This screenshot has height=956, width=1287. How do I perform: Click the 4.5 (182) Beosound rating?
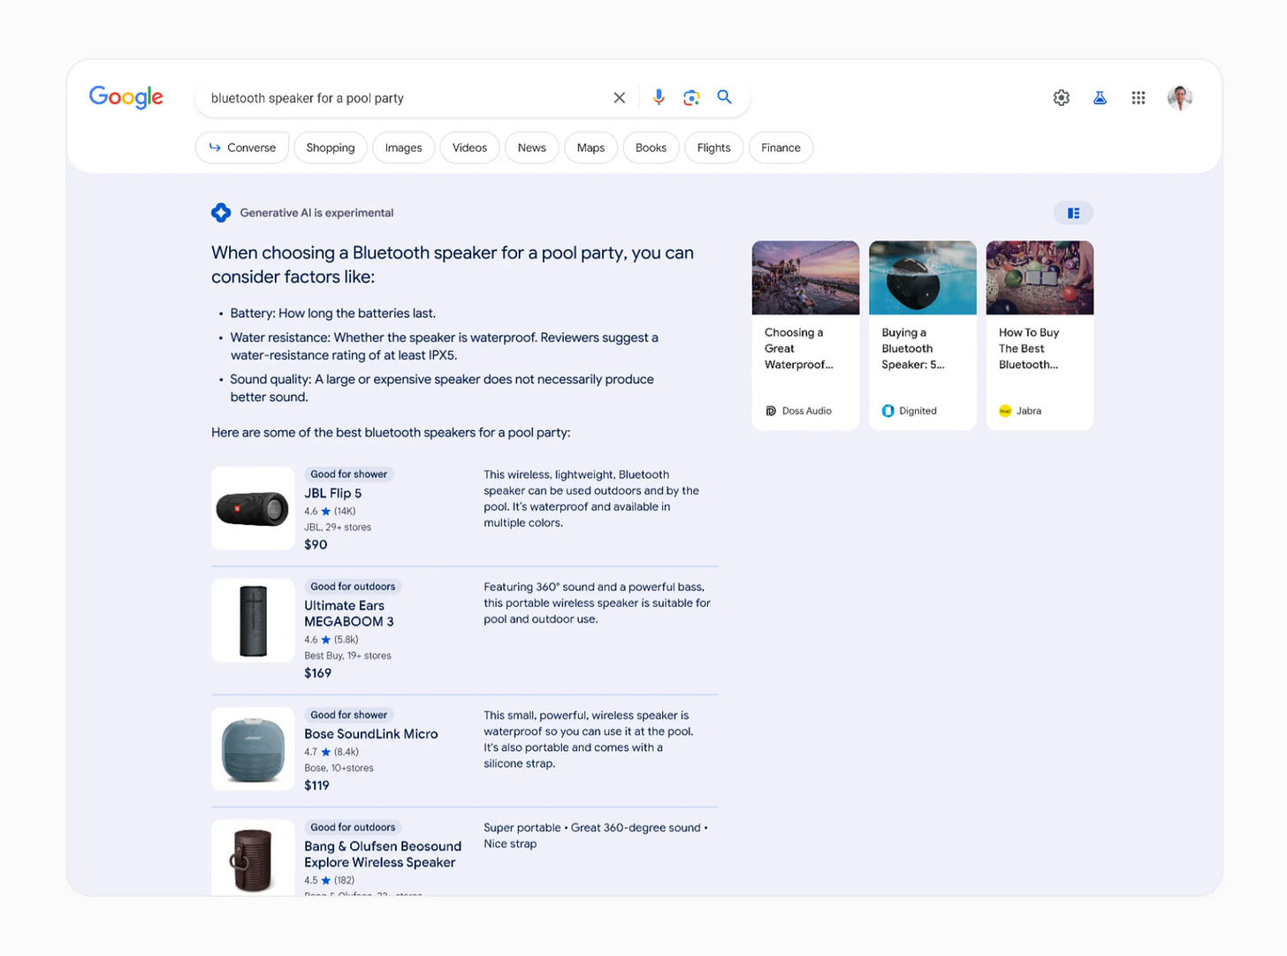[x=329, y=880]
